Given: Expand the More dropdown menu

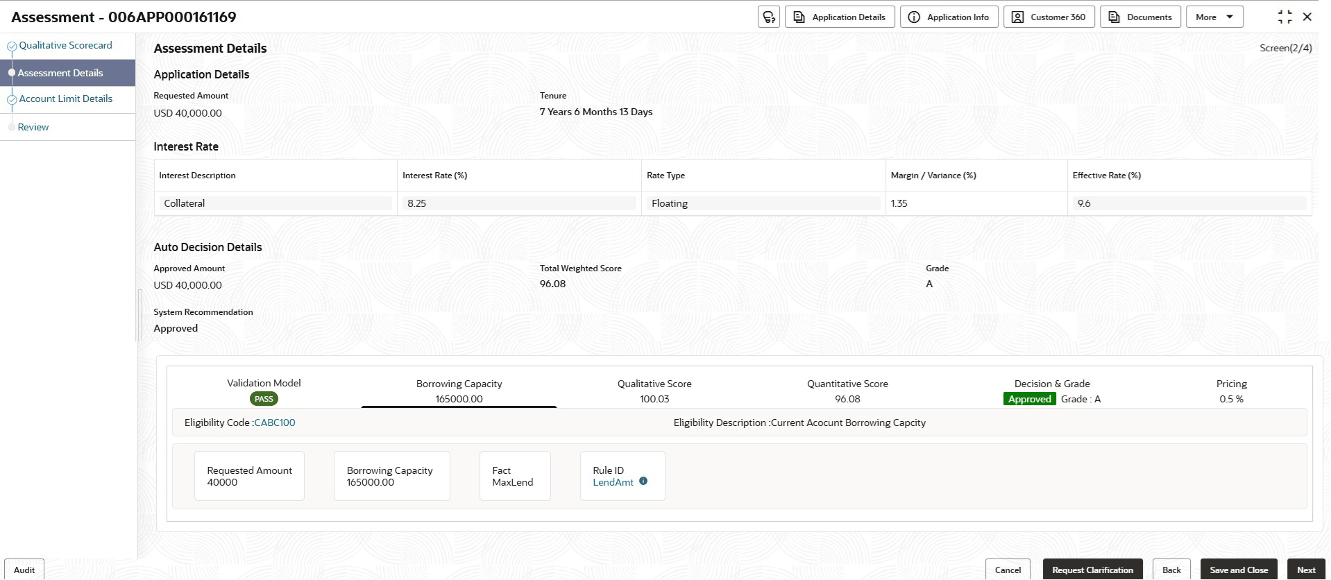Looking at the screenshot, I should coord(1214,17).
